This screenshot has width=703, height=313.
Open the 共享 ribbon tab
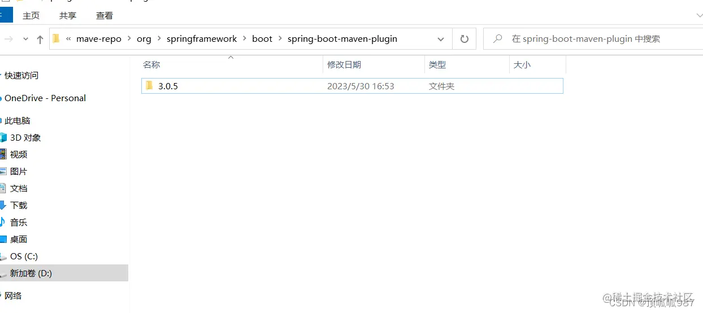point(68,16)
